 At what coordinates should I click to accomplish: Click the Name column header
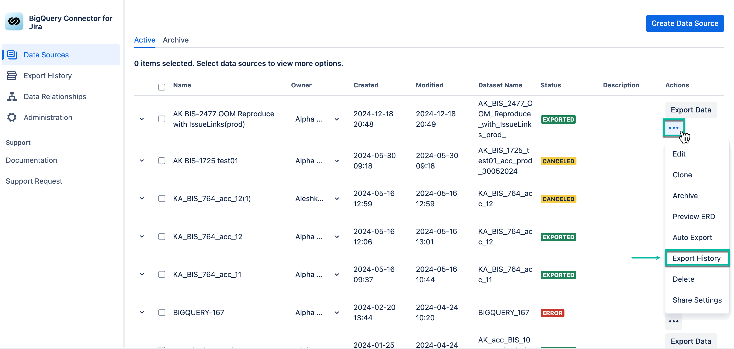pos(182,85)
